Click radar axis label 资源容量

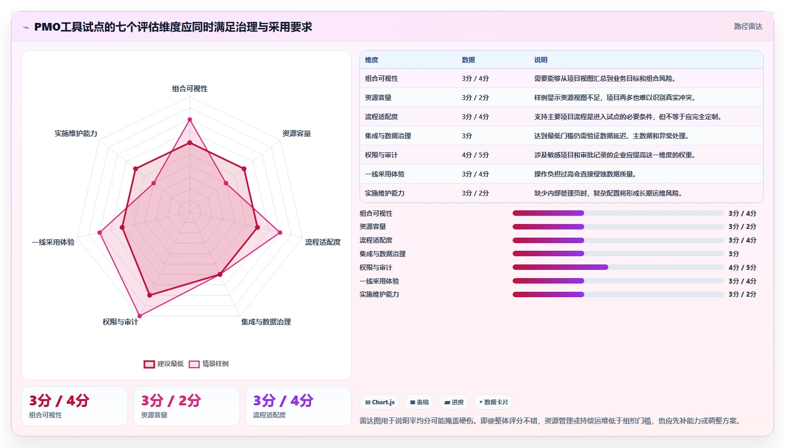click(x=296, y=133)
